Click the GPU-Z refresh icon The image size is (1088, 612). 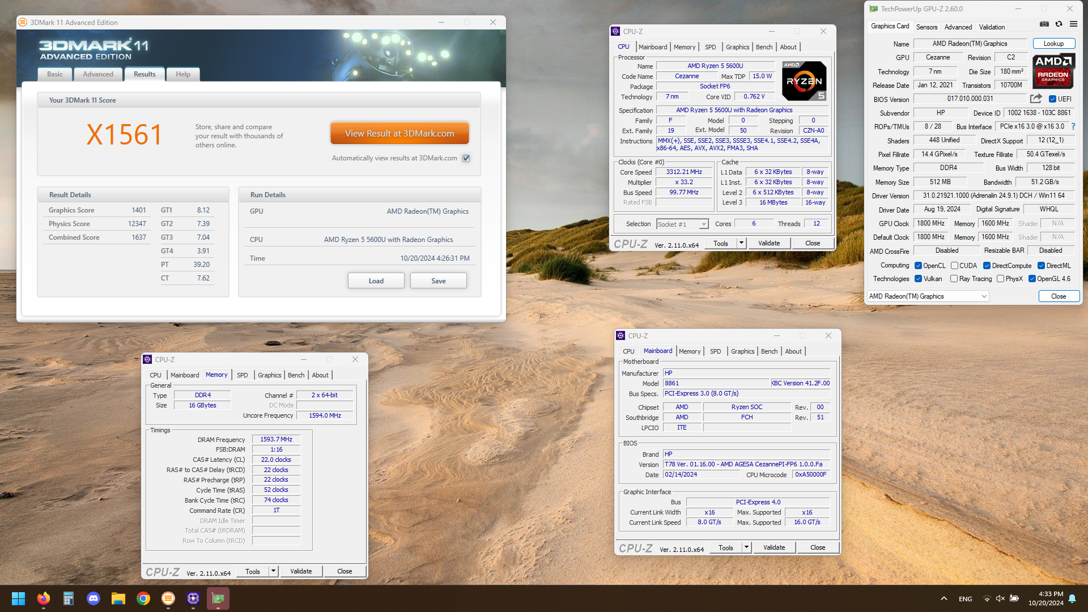[1059, 24]
